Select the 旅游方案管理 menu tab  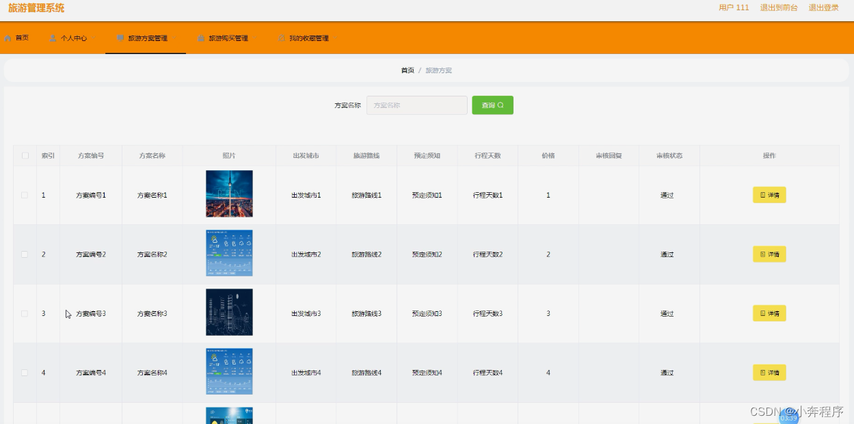146,38
